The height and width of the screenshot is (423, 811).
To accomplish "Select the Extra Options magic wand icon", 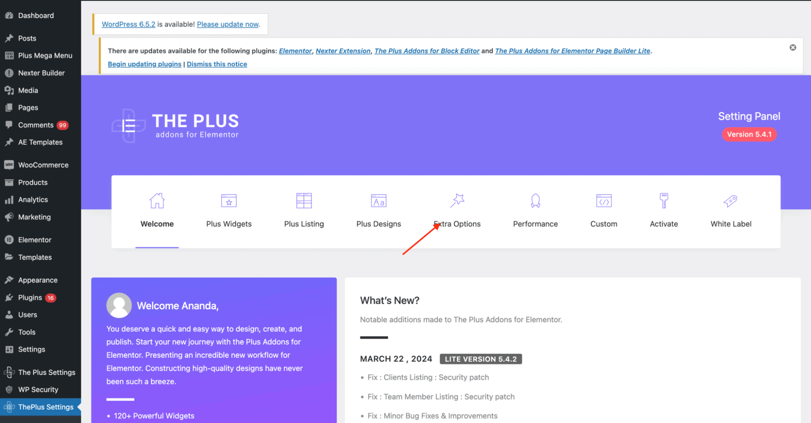I will click(x=457, y=200).
